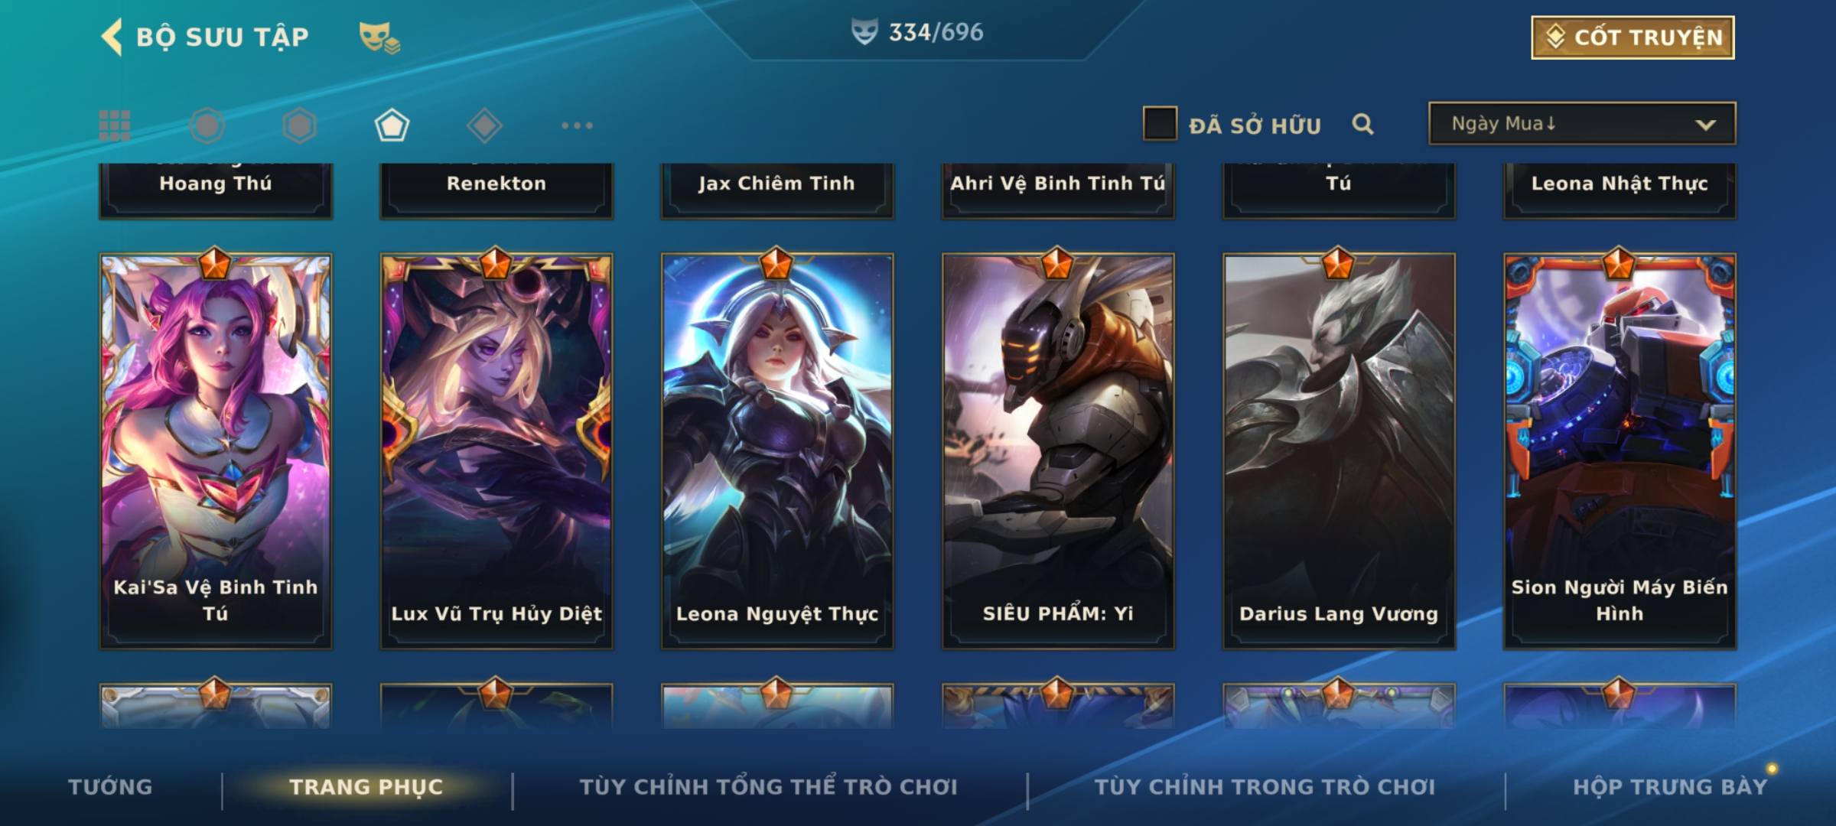Select the first round hexagon rarity filter
1836x826 pixels.
[x=207, y=125]
